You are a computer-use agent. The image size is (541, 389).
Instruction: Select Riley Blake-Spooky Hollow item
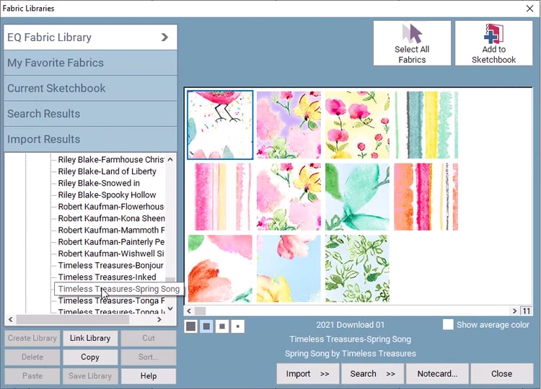pyautogui.click(x=107, y=194)
